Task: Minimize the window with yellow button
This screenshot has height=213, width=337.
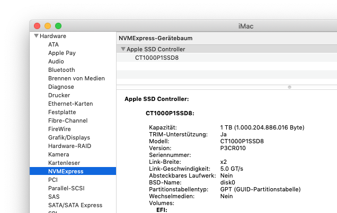Action: 48,26
